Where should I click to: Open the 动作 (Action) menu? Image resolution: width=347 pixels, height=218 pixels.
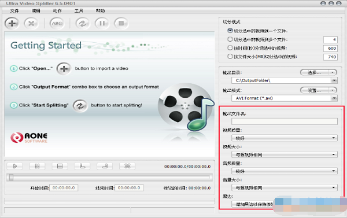(57, 11)
